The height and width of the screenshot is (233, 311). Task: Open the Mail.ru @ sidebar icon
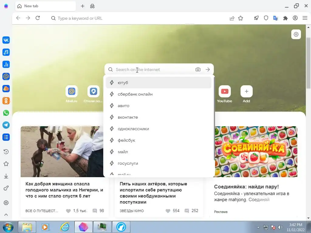point(6,76)
